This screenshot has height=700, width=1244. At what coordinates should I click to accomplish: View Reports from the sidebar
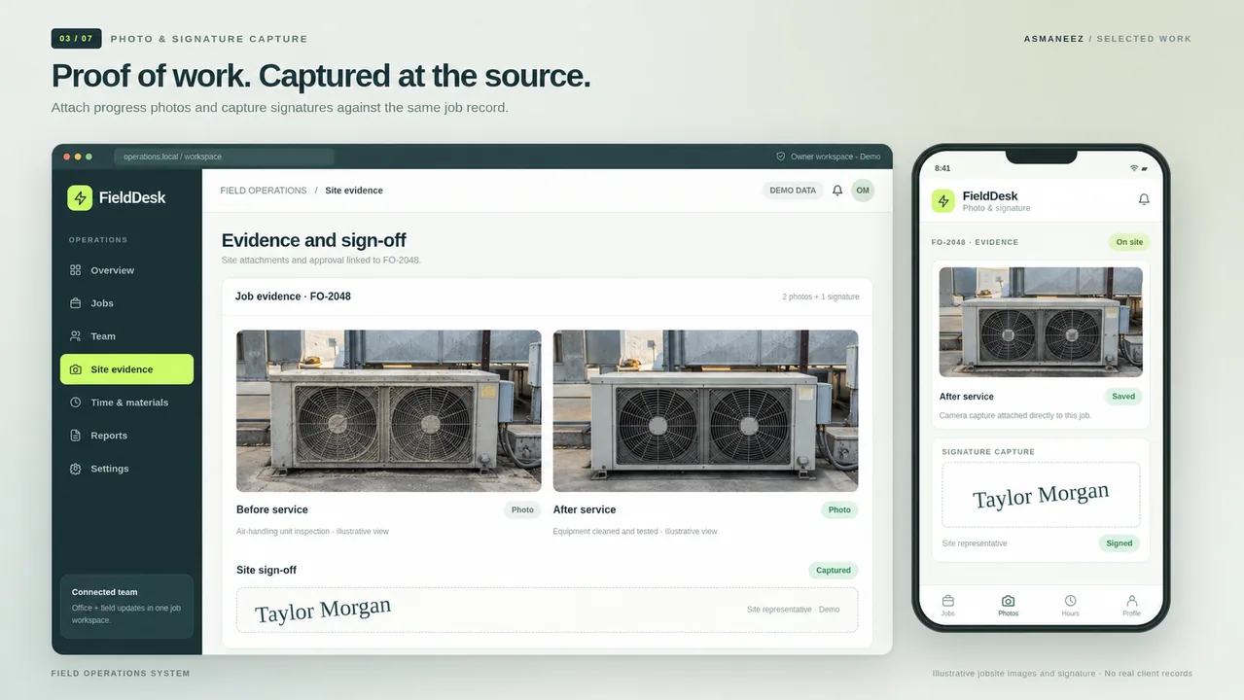pos(126,436)
